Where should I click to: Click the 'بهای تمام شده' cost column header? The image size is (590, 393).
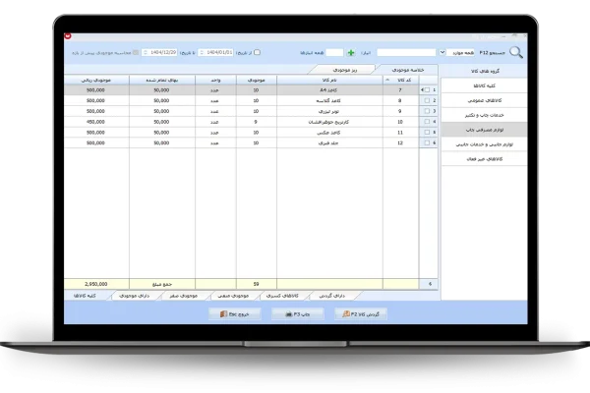click(x=162, y=81)
